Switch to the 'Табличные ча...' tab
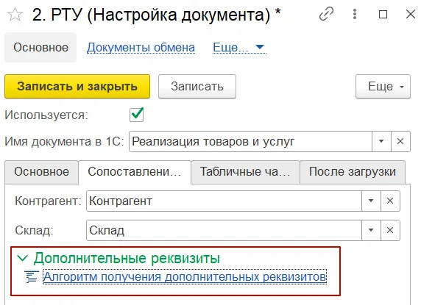This screenshot has height=305, width=421. (x=245, y=172)
